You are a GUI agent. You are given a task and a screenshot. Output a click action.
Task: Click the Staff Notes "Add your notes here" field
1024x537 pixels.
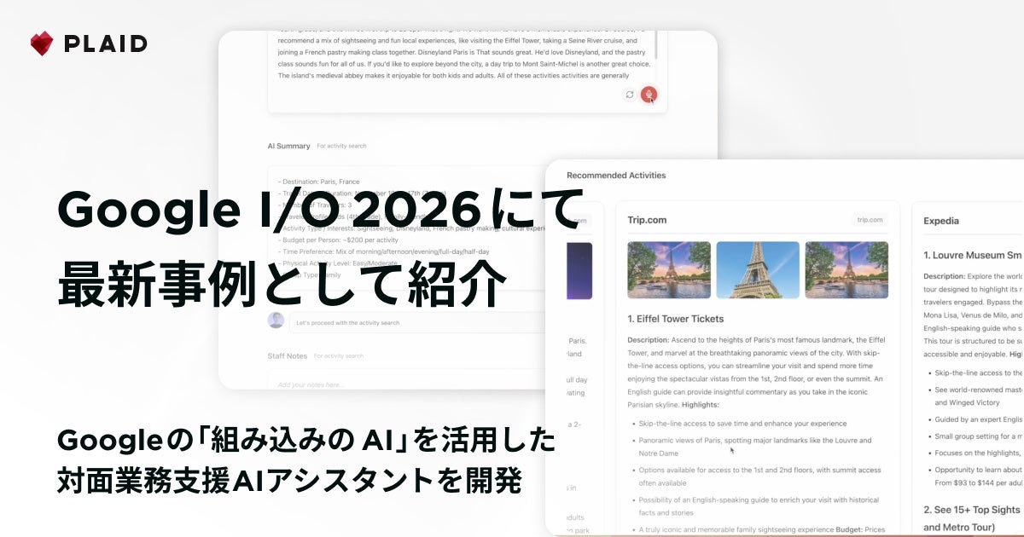[407, 380]
